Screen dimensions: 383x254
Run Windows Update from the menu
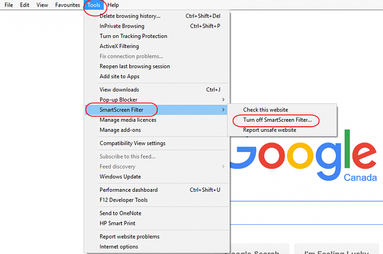pos(156,176)
